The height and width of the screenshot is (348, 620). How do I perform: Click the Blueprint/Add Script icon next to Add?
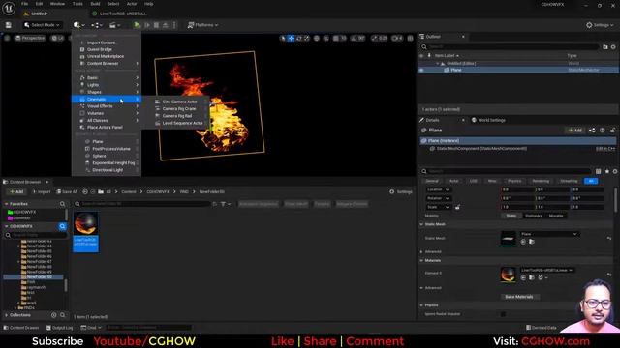pos(592,130)
